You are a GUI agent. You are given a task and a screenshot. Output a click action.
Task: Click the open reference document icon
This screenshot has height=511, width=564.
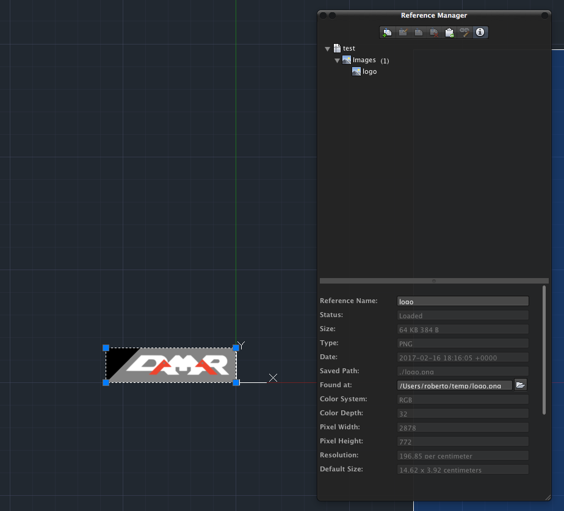click(418, 32)
